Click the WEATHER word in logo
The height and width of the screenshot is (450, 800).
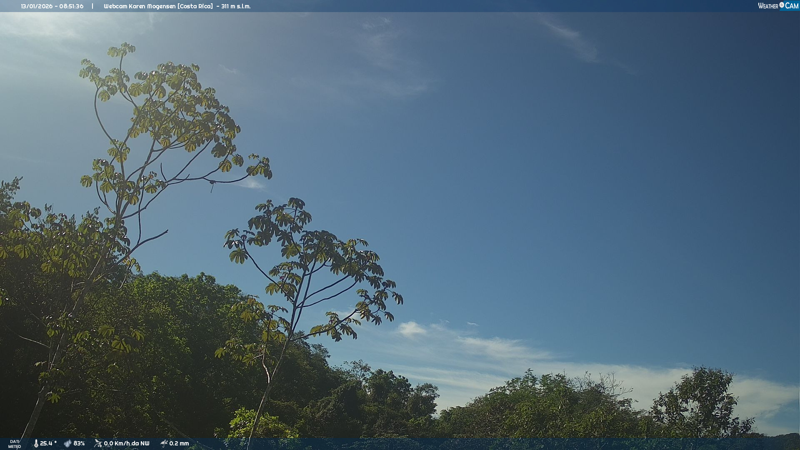768,6
